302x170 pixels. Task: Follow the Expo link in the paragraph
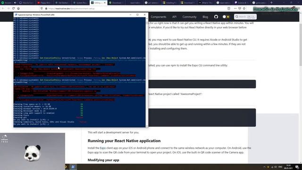[103, 148]
